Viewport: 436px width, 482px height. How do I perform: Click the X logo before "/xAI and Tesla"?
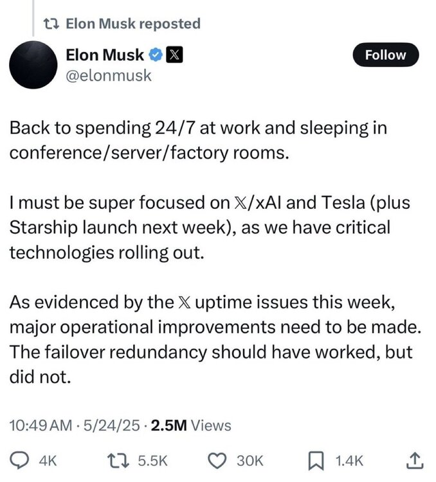click(235, 202)
